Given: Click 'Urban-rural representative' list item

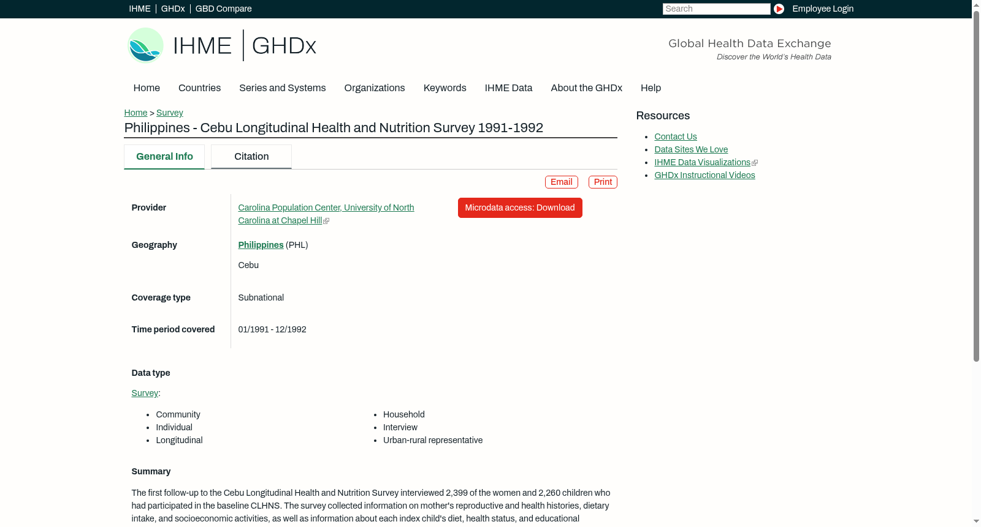Looking at the screenshot, I should pos(433,441).
